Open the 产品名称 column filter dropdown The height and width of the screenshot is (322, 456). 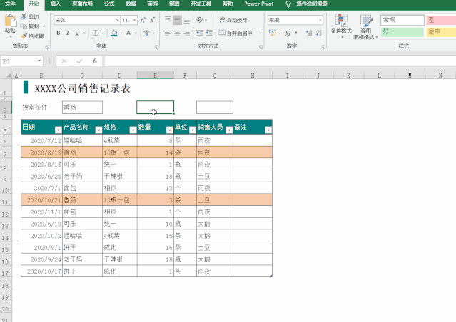click(x=98, y=130)
